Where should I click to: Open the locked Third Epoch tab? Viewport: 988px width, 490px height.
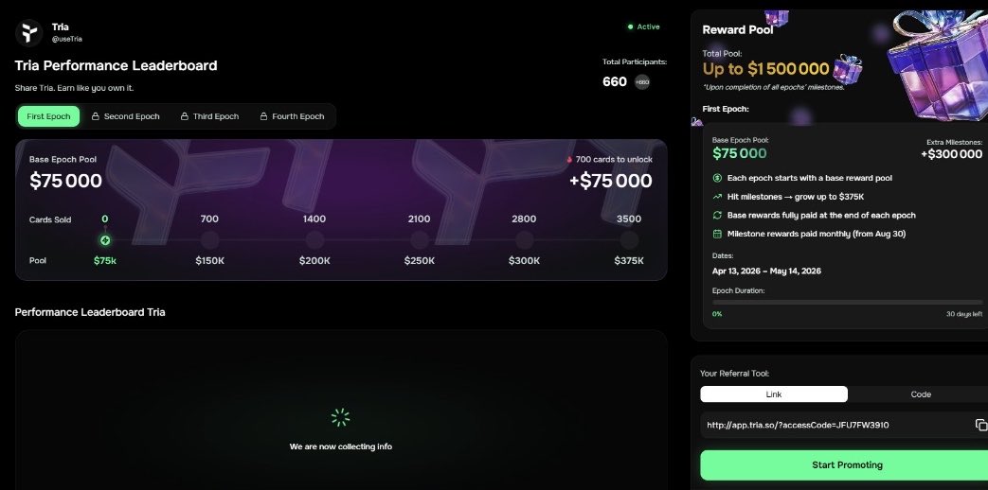(x=209, y=116)
